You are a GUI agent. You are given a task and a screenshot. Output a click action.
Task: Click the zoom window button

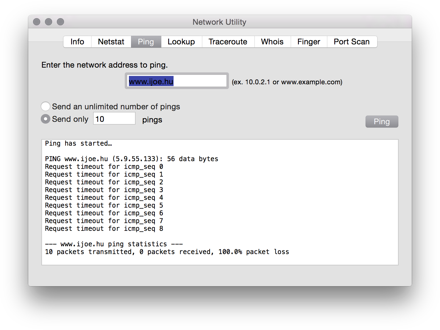(x=60, y=22)
